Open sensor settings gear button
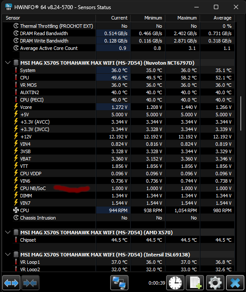This screenshot has width=246, height=292. coord(215,283)
